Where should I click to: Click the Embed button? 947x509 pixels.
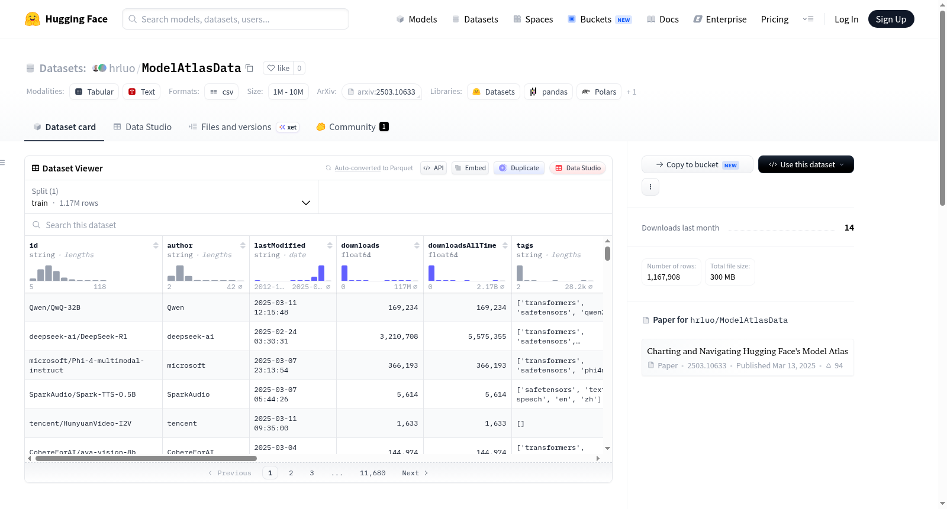pyautogui.click(x=470, y=168)
